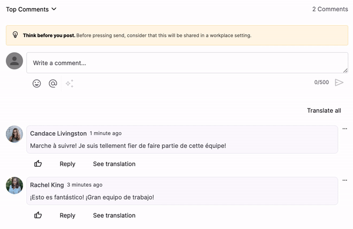
Task: Click the '1 minute ago' timestamp
Action: point(105,133)
